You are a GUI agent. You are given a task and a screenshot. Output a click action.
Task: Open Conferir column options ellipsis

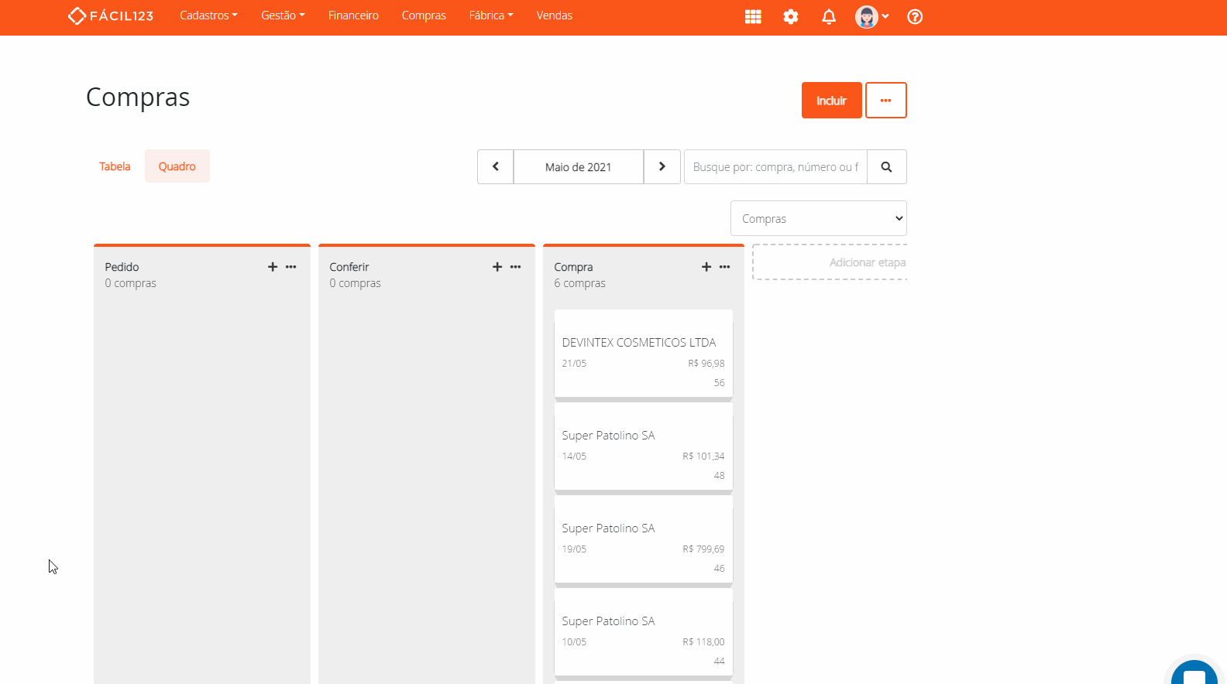[516, 267]
